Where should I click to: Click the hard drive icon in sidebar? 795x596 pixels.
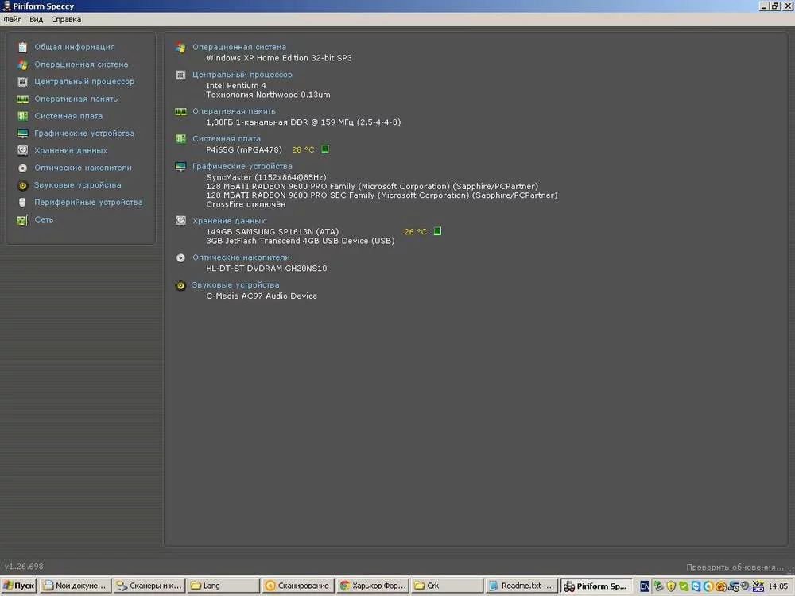22,150
